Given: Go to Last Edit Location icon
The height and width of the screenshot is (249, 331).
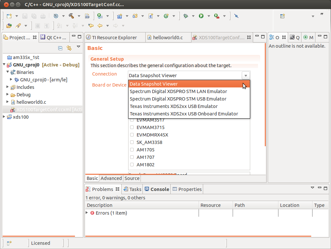Looking at the screenshot, I should pos(91,26).
